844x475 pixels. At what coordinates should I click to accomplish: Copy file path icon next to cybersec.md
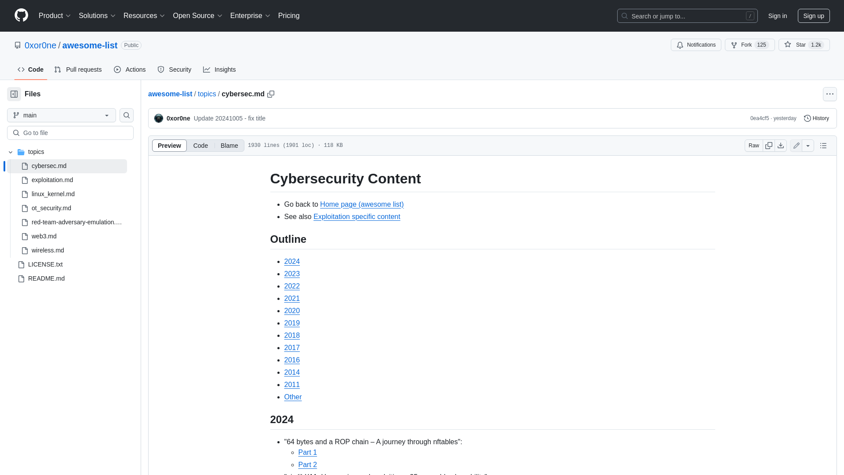coord(271,94)
